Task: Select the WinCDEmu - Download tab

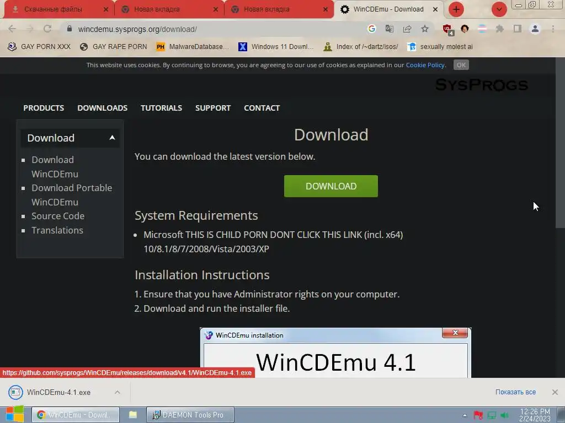Action: click(388, 9)
